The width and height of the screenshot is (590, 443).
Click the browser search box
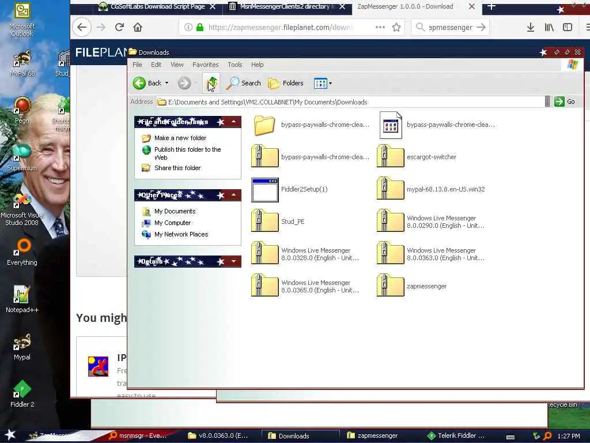tap(451, 27)
